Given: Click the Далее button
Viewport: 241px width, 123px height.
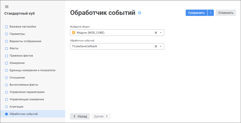Looking at the screenshot, I should coord(101,116).
